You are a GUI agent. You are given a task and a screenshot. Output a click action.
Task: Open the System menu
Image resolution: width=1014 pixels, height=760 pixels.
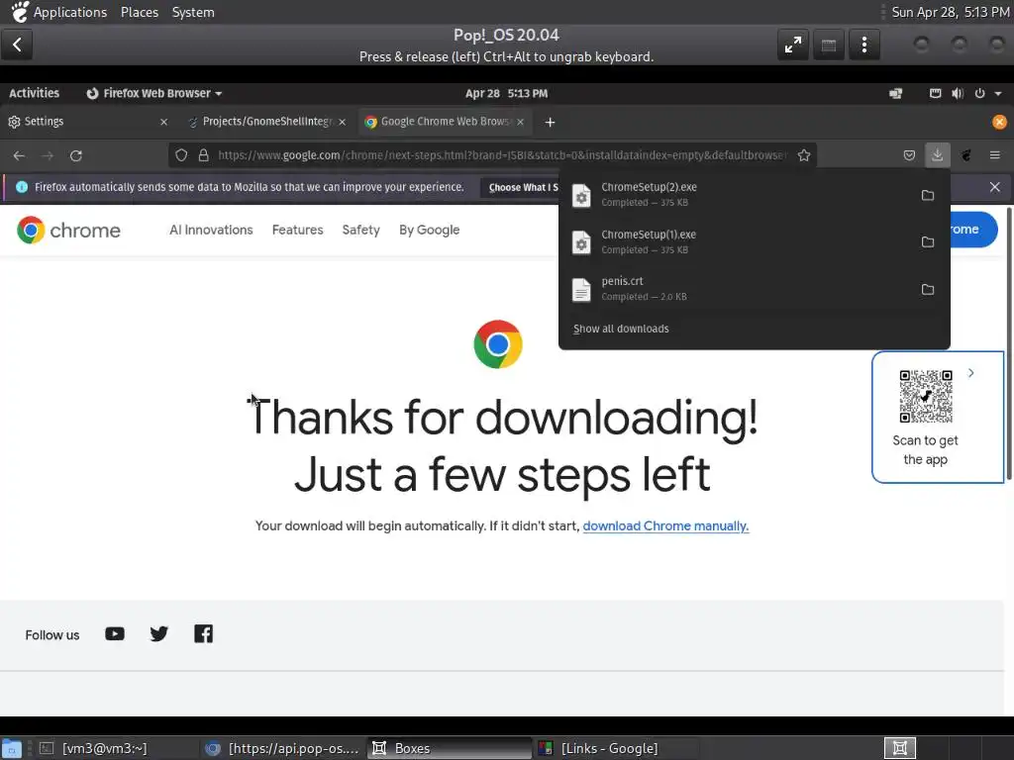[193, 12]
